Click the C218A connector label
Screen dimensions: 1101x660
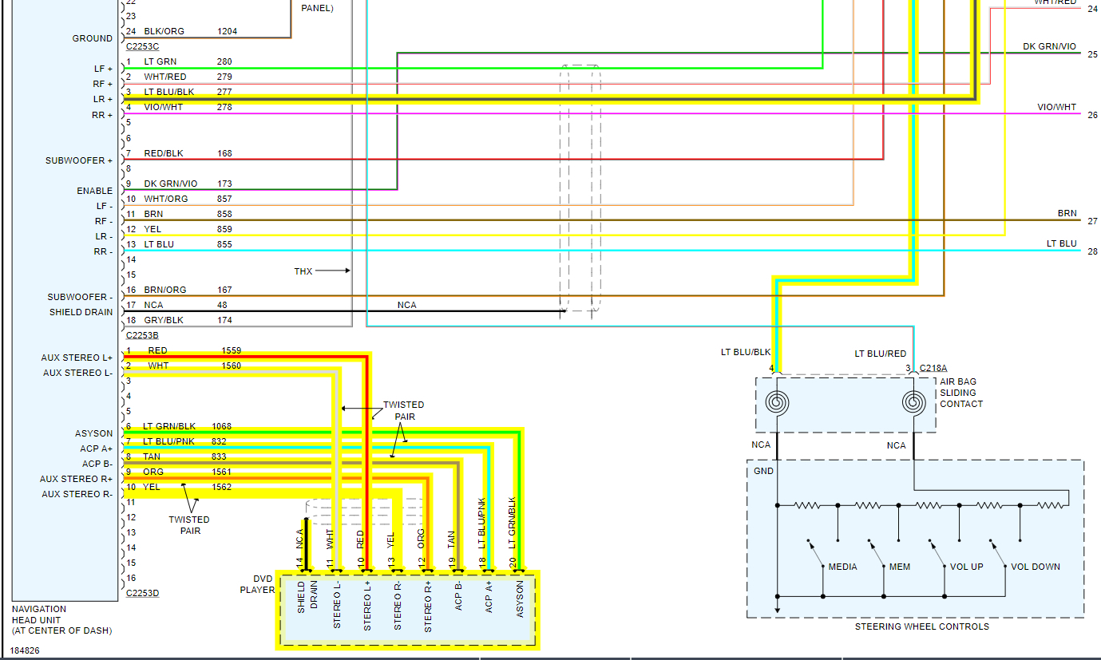click(933, 368)
